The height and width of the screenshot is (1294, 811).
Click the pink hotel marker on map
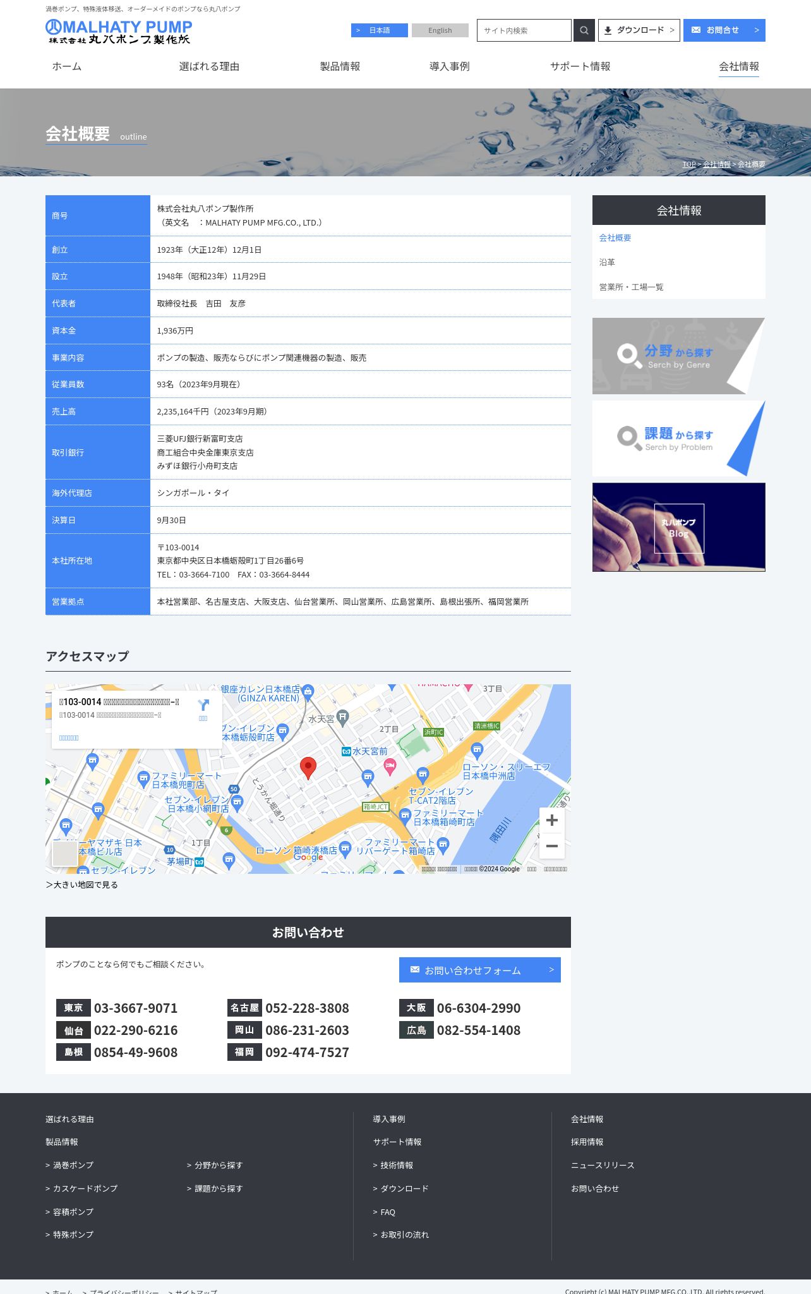tap(390, 767)
